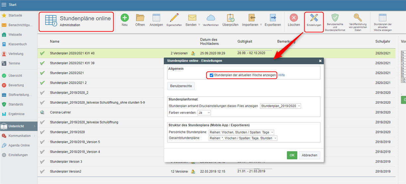Click Benutzerrechte und Stundenplanformat shield icon
The width and height of the screenshot is (406, 184).
coord(336,18)
